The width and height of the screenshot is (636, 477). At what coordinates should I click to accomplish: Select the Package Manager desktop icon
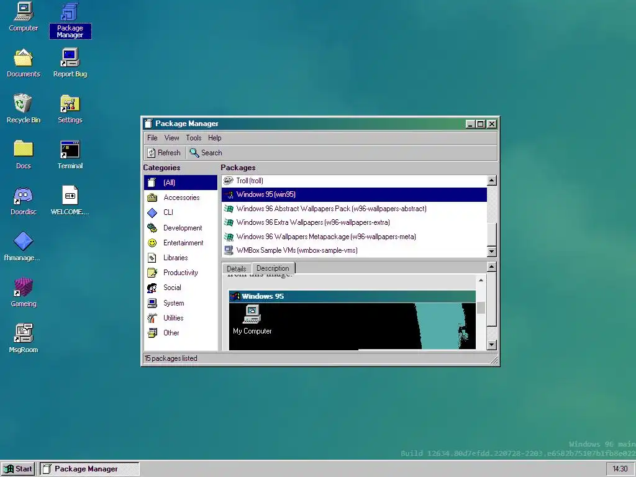(x=70, y=20)
